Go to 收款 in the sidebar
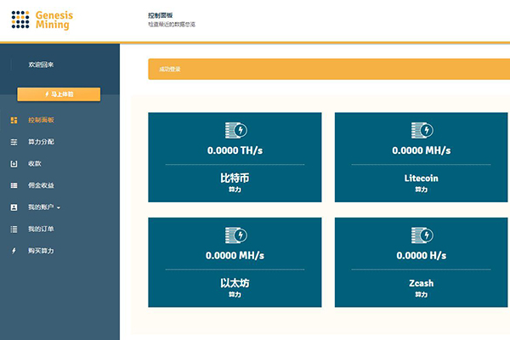510x340 pixels. pyautogui.click(x=35, y=164)
